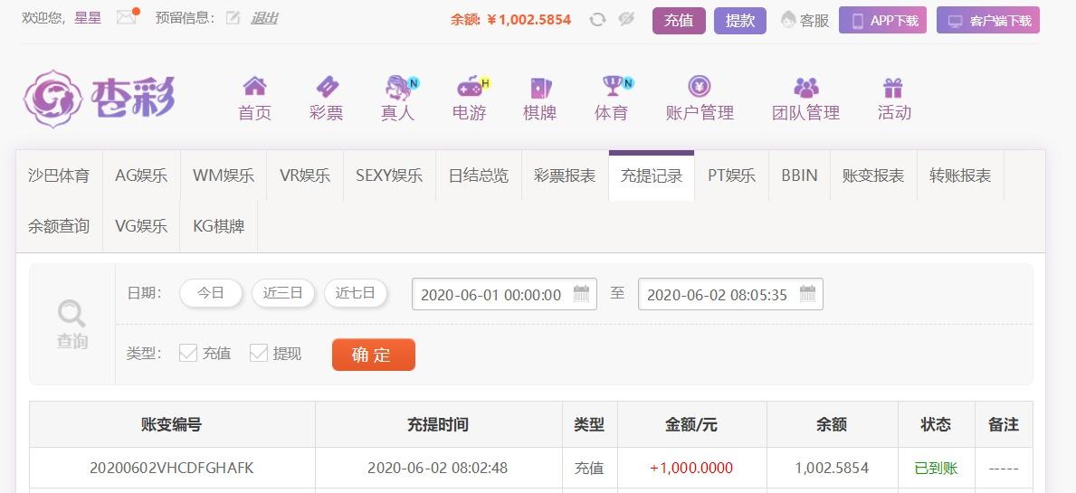The width and height of the screenshot is (1076, 493).
Task: Open 活动 promotions gift icon
Action: (x=893, y=87)
